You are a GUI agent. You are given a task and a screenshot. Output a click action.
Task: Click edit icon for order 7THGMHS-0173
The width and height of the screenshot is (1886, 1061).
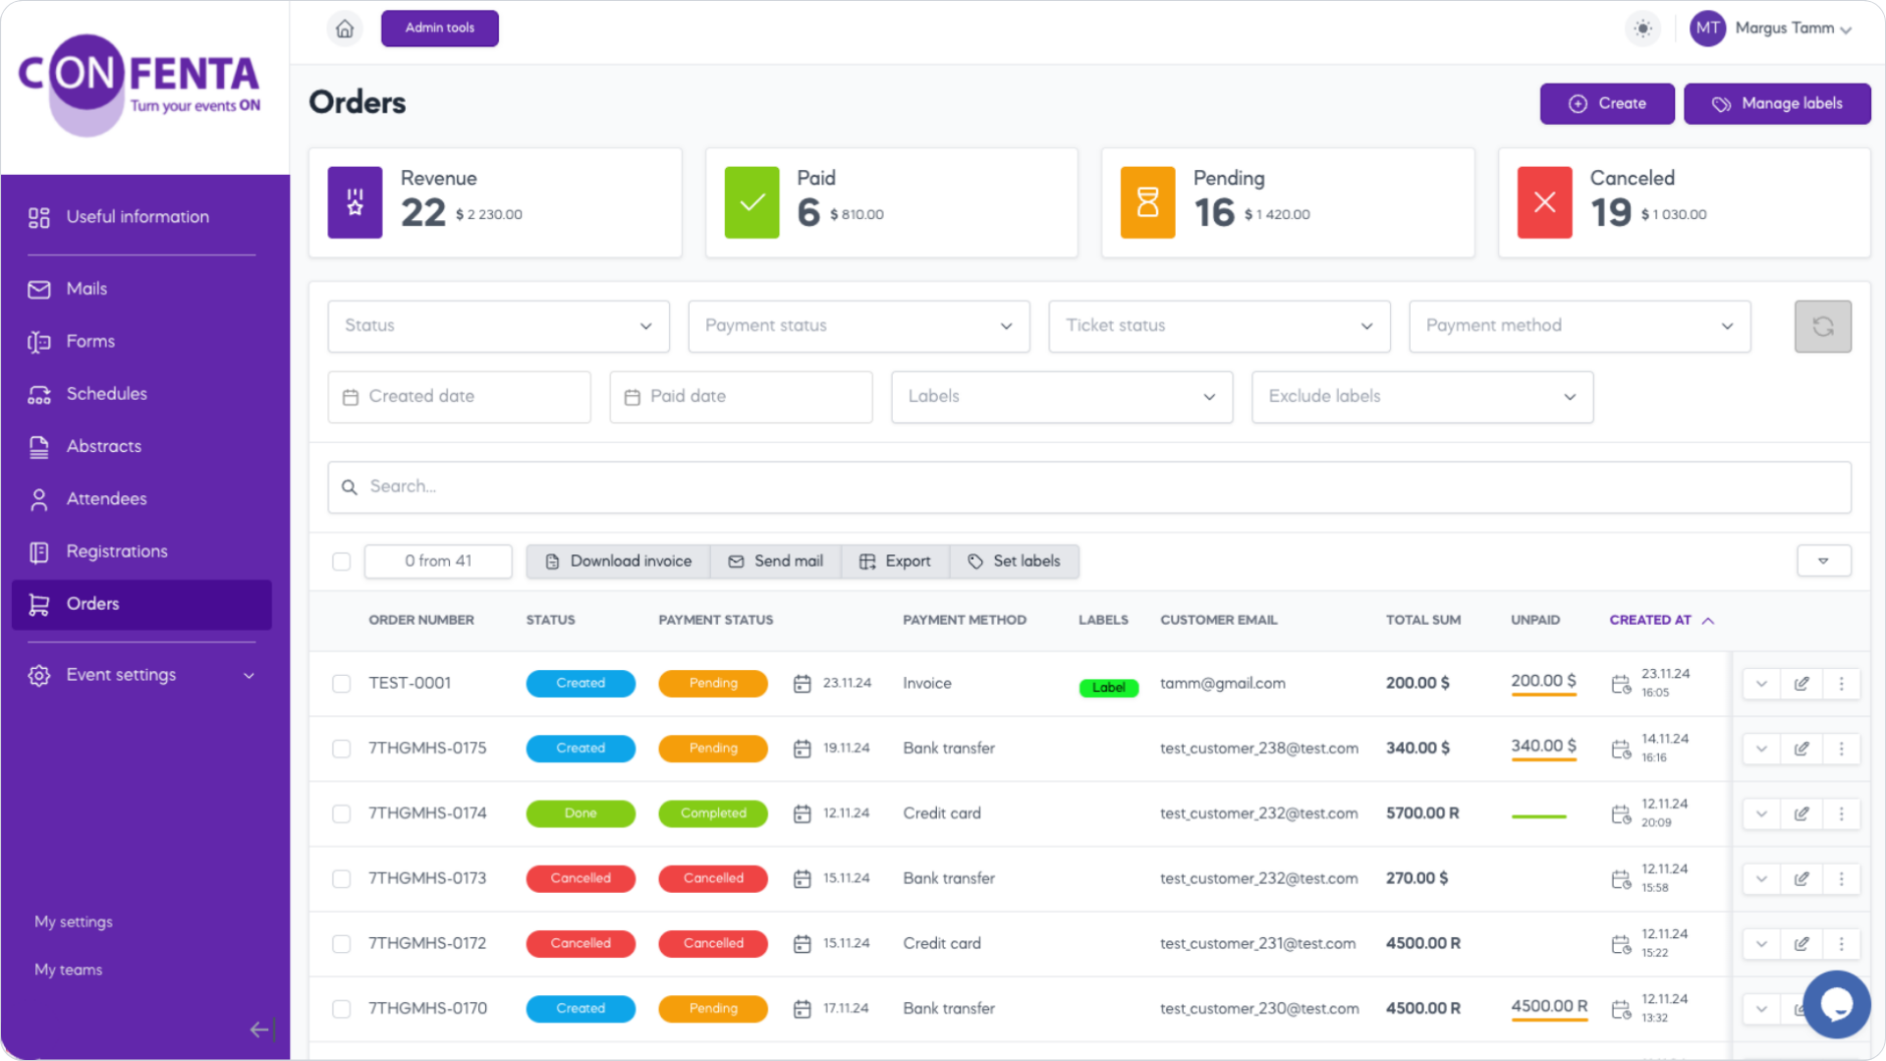tap(1802, 879)
